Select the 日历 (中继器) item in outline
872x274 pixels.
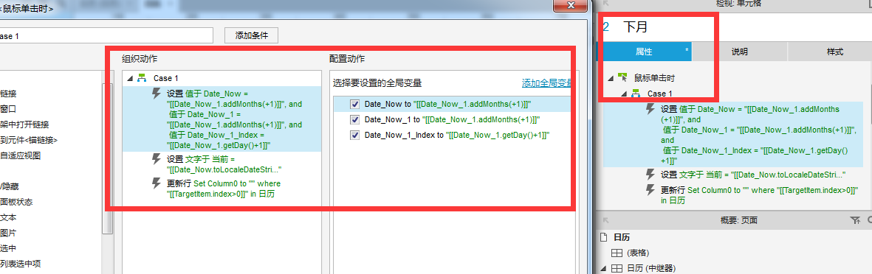[x=650, y=269]
